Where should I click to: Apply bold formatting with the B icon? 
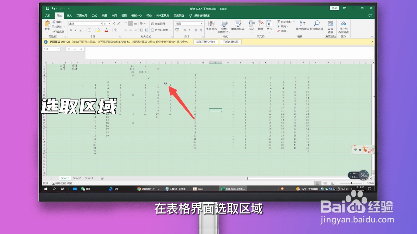(70, 30)
